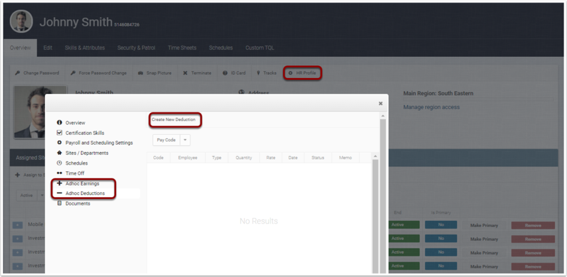567x277 pixels.
Task: Click the gear icon beside HR Profile
Action: 290,73
